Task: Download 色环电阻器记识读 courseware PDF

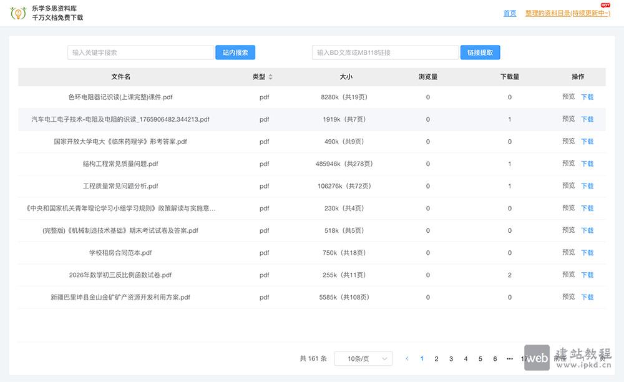Action: pos(587,97)
